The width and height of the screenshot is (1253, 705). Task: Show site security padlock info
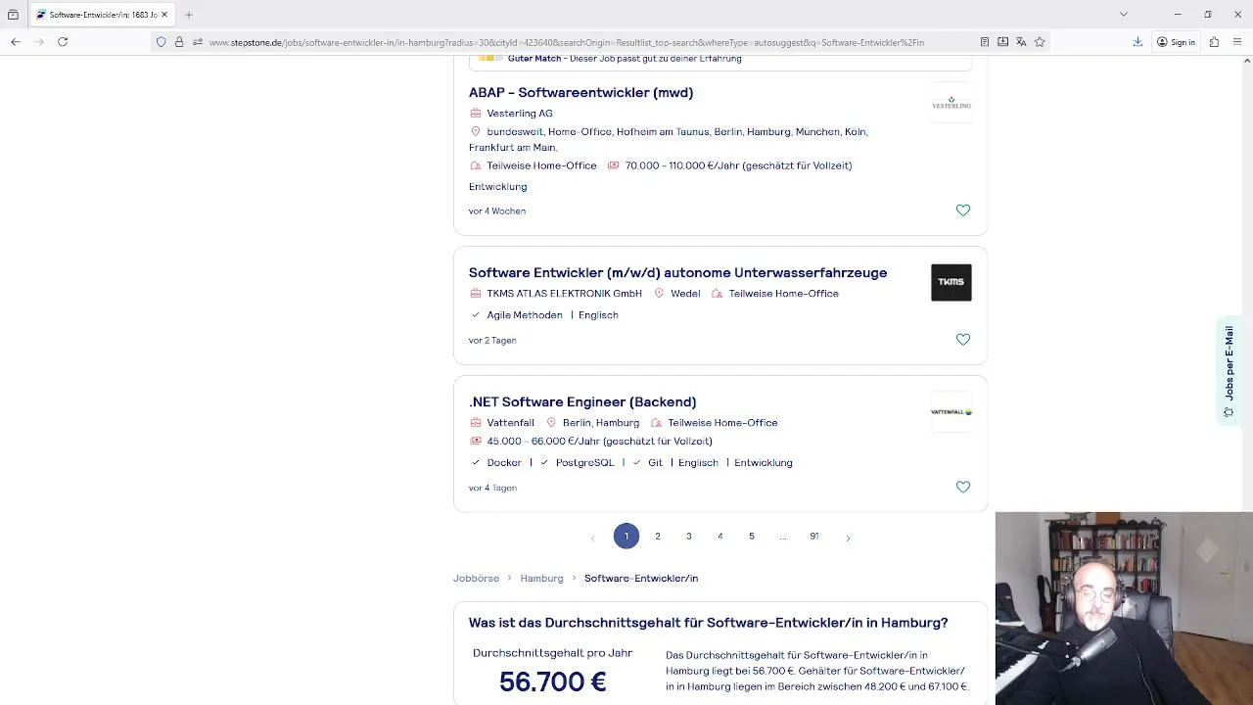pos(179,42)
